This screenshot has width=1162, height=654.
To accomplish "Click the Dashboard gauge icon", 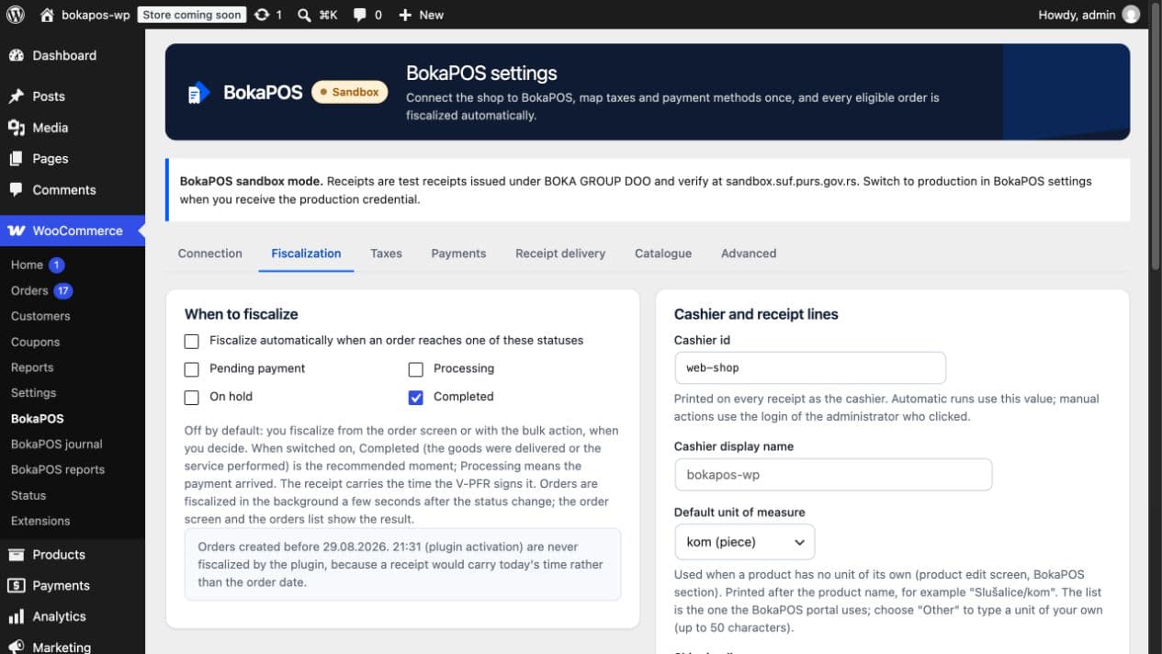I will (17, 55).
